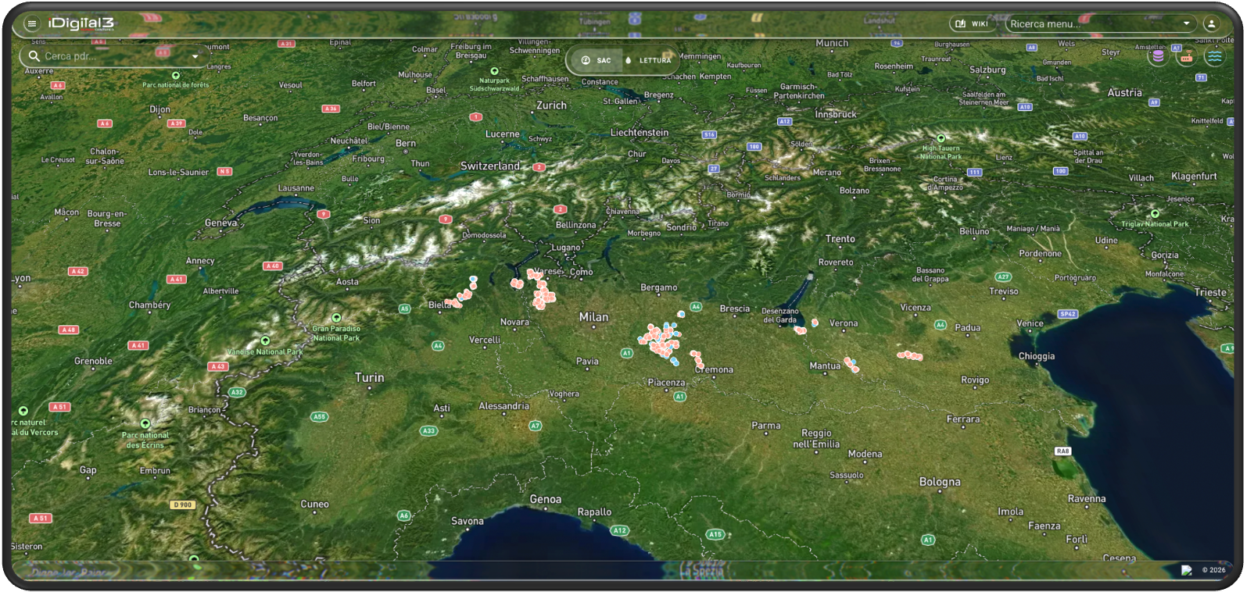Click the iDigital3 logo
Image resolution: width=1247 pixels, height=592 pixels.
click(x=81, y=23)
